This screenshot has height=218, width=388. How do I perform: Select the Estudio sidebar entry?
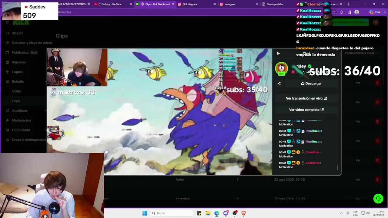click(18, 81)
